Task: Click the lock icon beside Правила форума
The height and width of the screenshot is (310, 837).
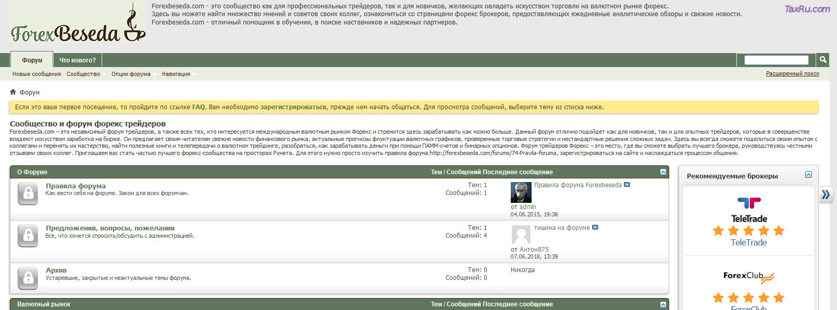Action: pos(28,194)
